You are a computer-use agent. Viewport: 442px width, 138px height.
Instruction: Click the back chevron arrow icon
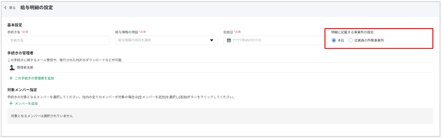(x=5, y=8)
